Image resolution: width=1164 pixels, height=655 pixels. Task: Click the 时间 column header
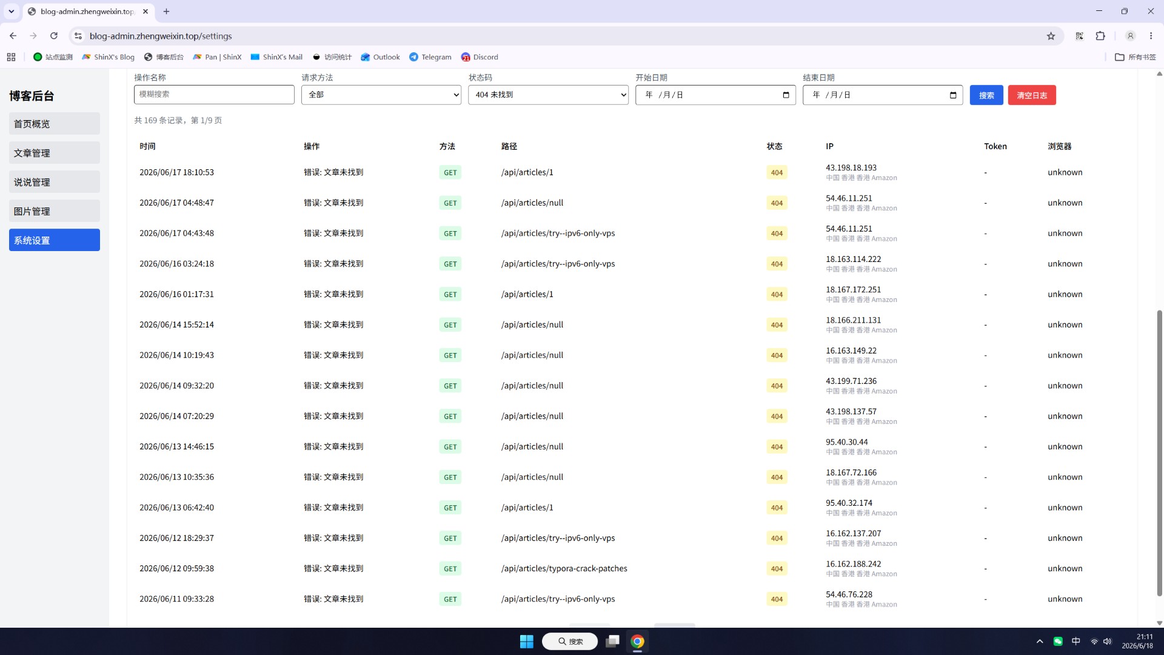147,146
